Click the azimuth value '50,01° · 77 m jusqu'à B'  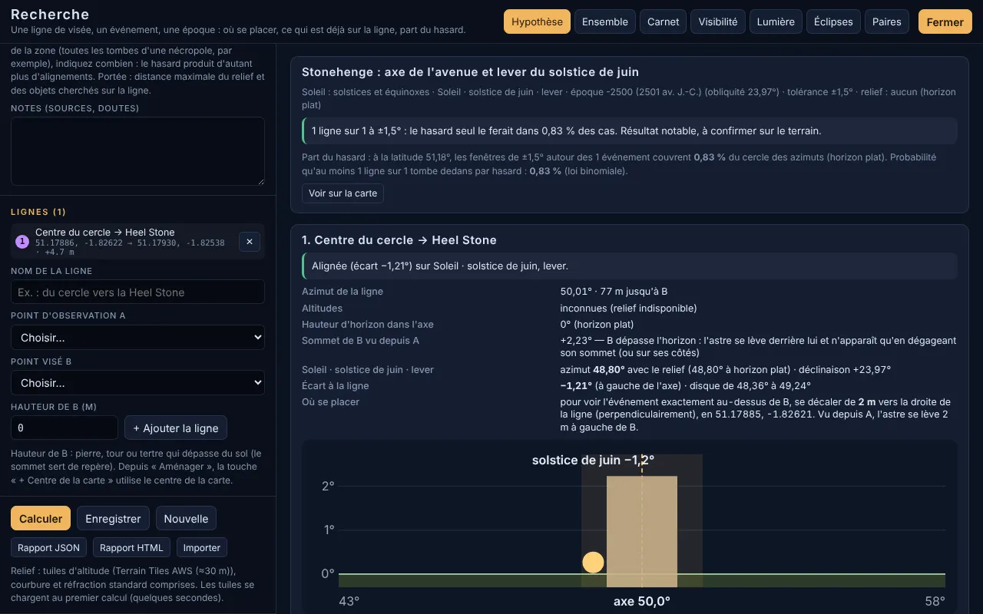[x=614, y=291]
